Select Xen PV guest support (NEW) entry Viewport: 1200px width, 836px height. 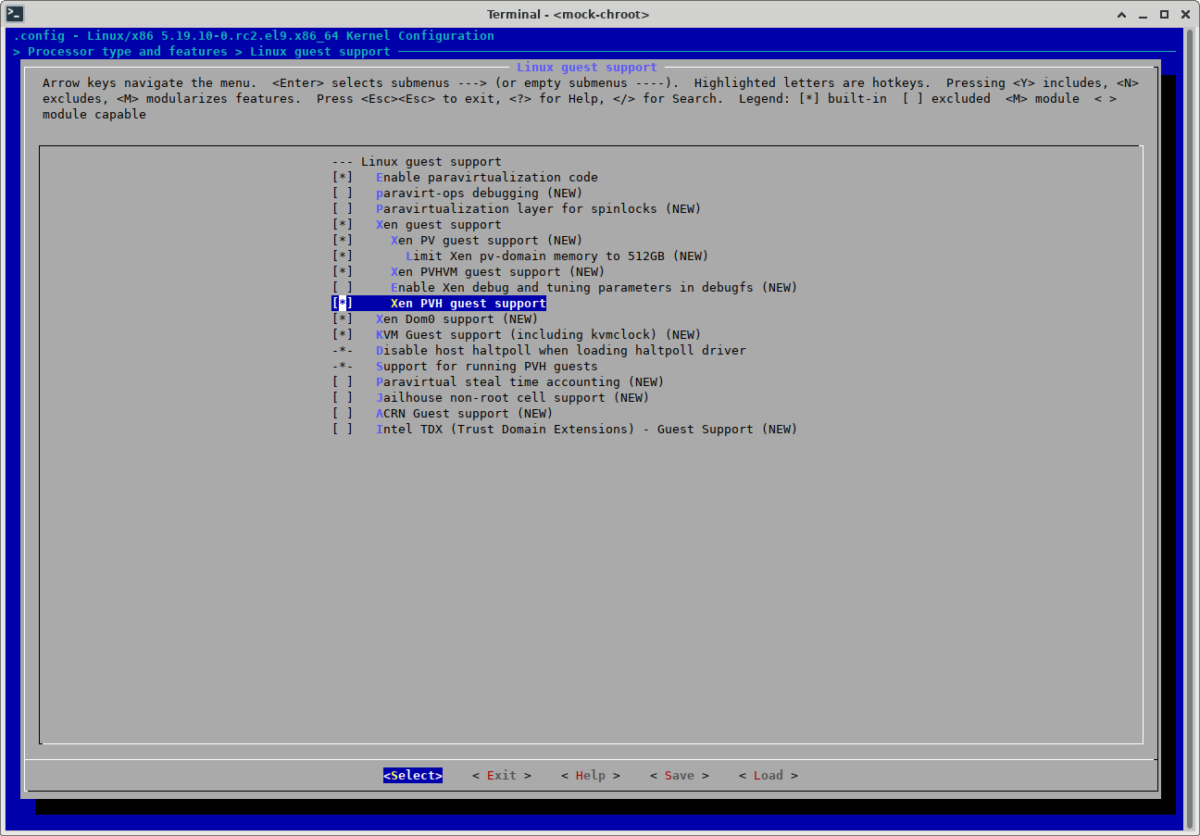pyautogui.click(x=487, y=240)
